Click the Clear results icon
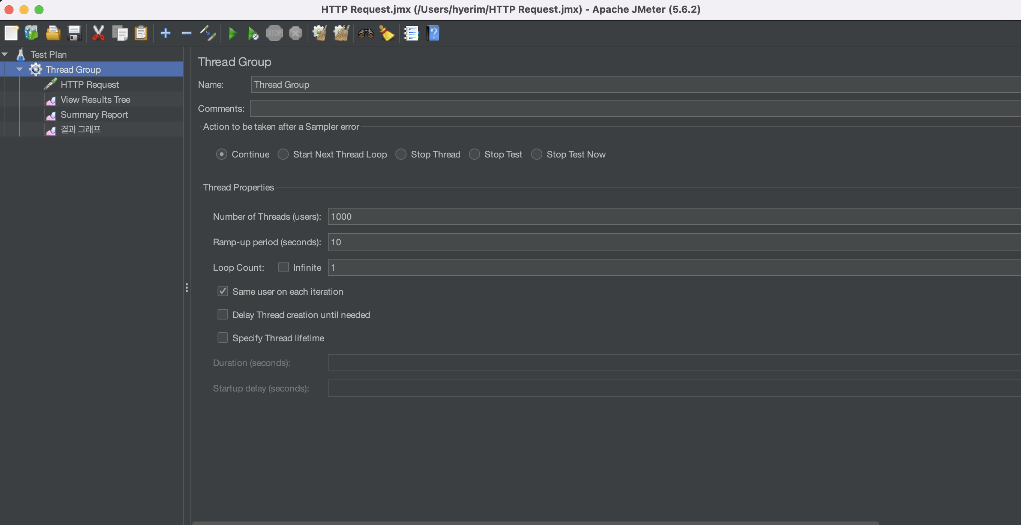The image size is (1021, 525). tap(320, 33)
